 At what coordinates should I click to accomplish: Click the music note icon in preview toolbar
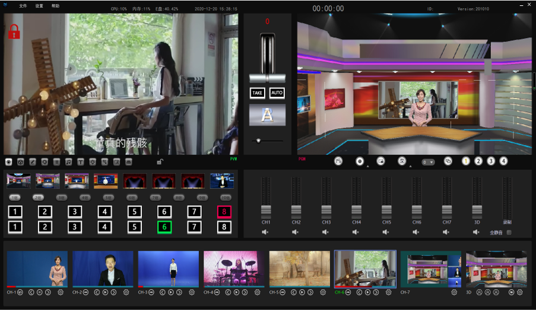68,162
